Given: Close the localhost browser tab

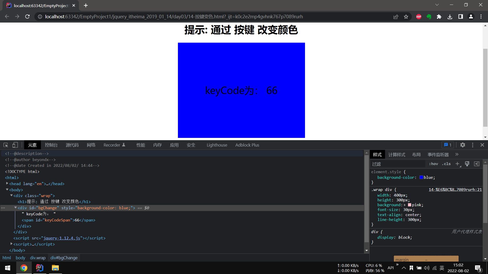Looking at the screenshot, I should (x=74, y=5).
